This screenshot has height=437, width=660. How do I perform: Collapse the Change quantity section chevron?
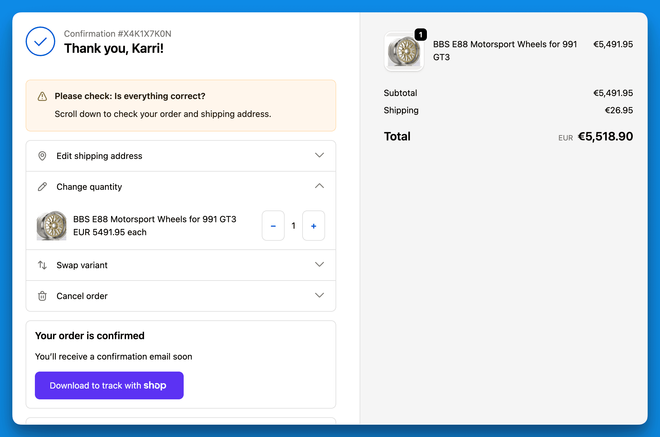click(320, 186)
